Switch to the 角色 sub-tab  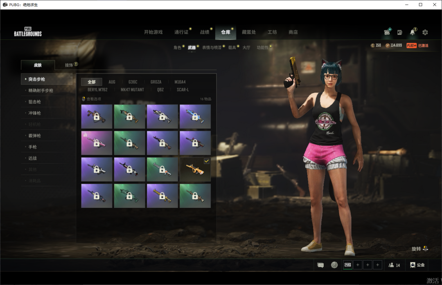click(177, 47)
